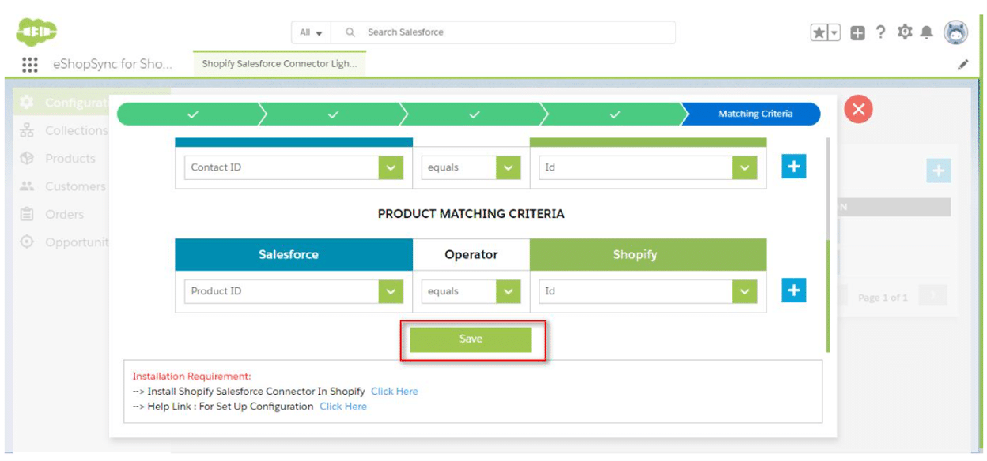Select the Matching Criteria wizard step
The height and width of the screenshot is (461, 987).
point(754,114)
